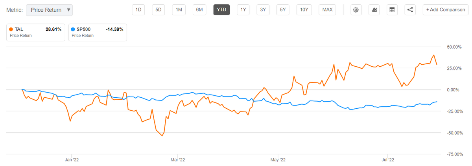Toggle the SP500 price return legend card
The width and height of the screenshot is (472, 166).
click(x=98, y=32)
